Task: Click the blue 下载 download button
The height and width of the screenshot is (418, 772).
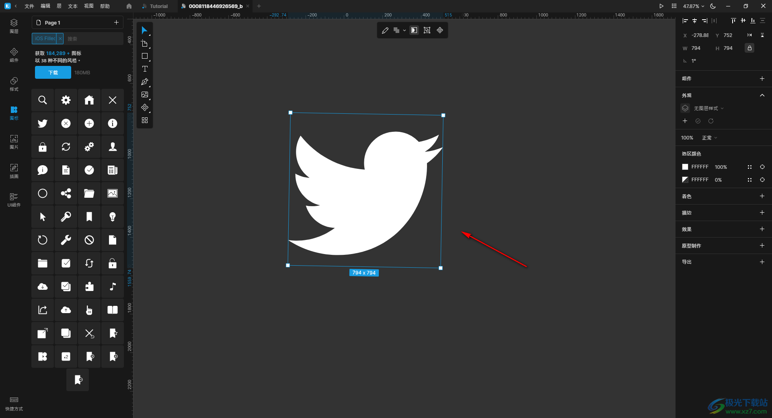Action: (x=53, y=73)
